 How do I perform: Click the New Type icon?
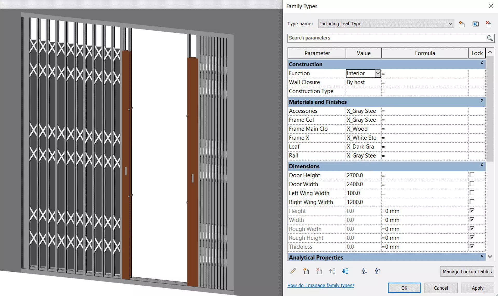click(462, 24)
